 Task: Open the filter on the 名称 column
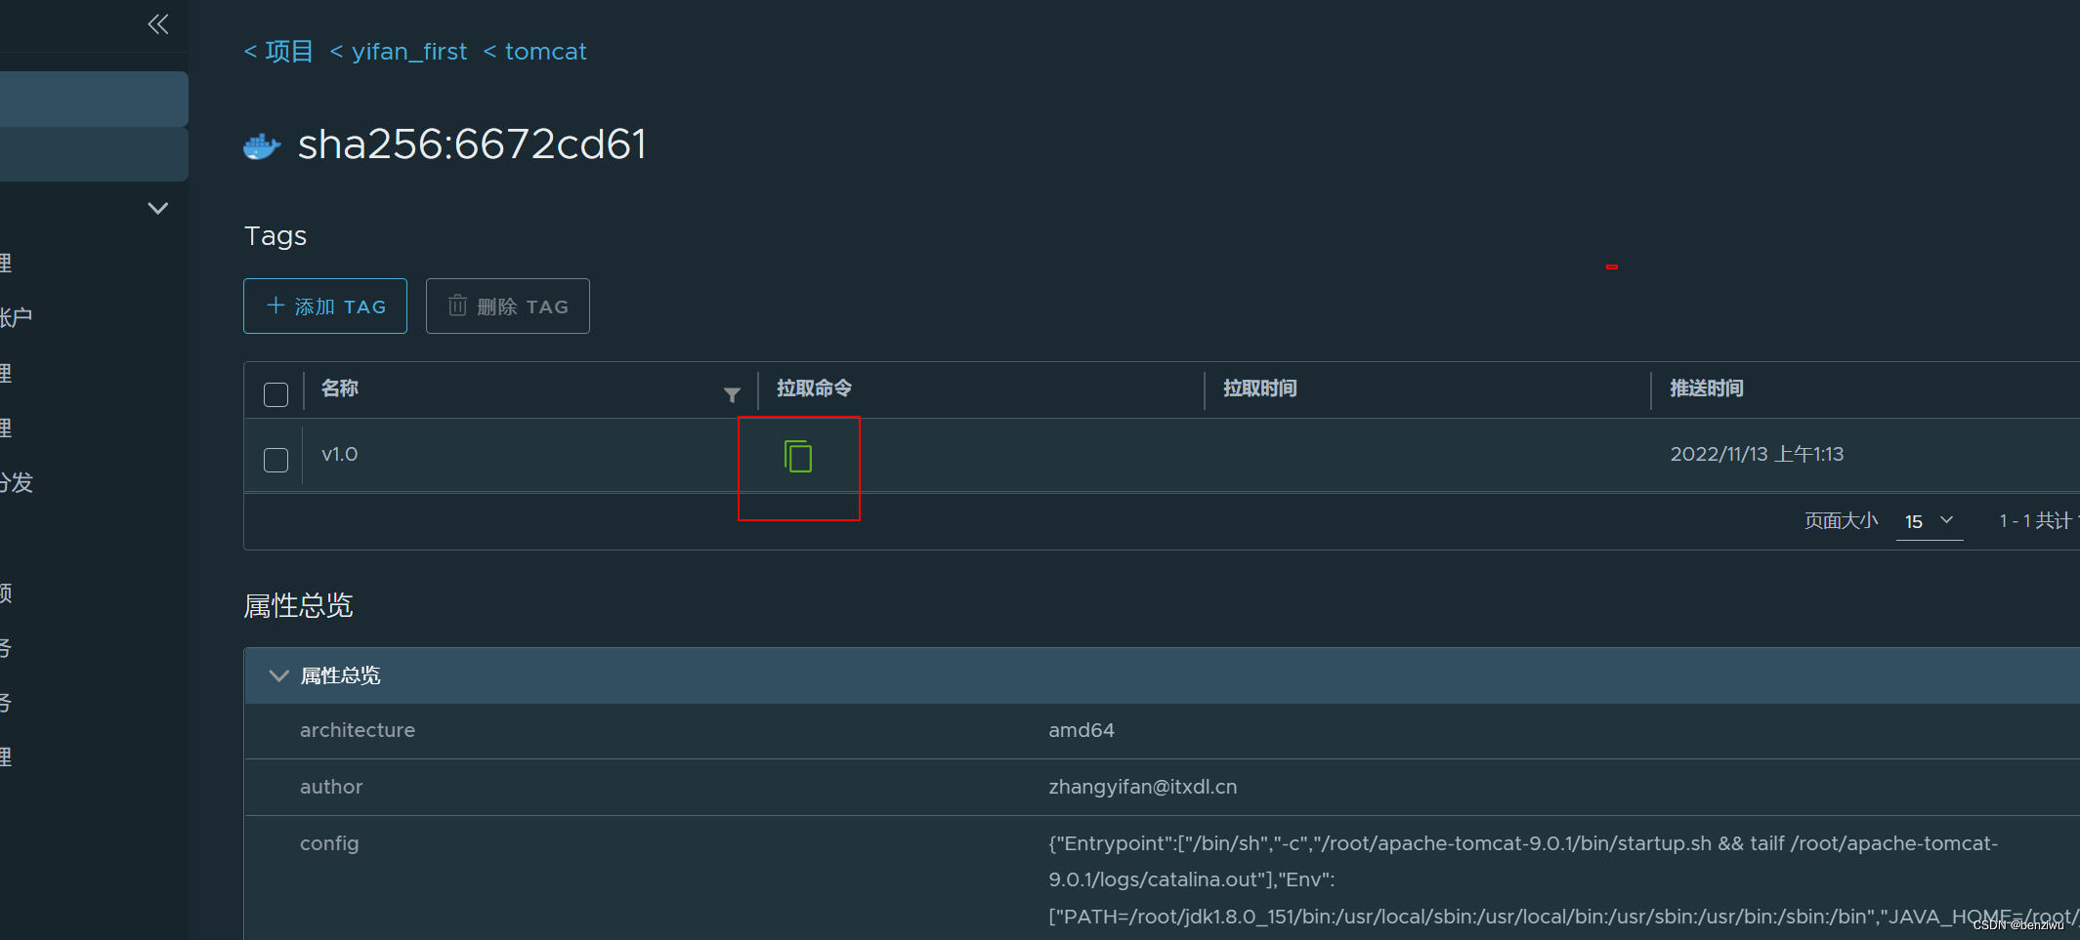(x=732, y=394)
